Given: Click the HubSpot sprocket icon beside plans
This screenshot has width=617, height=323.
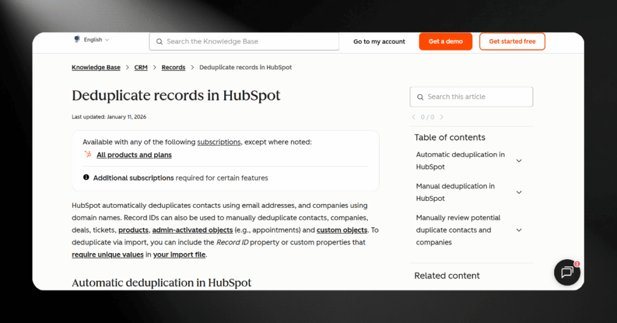Looking at the screenshot, I should pyautogui.click(x=88, y=154).
